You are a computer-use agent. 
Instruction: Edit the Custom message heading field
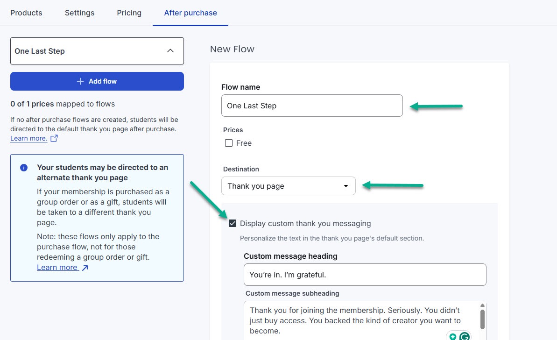tap(365, 275)
